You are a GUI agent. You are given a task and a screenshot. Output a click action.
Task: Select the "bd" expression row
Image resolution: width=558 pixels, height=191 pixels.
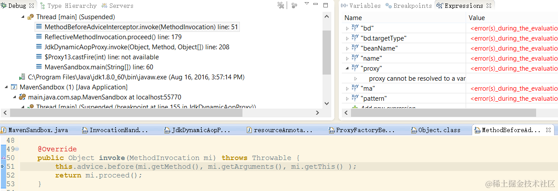pyautogui.click(x=450, y=28)
